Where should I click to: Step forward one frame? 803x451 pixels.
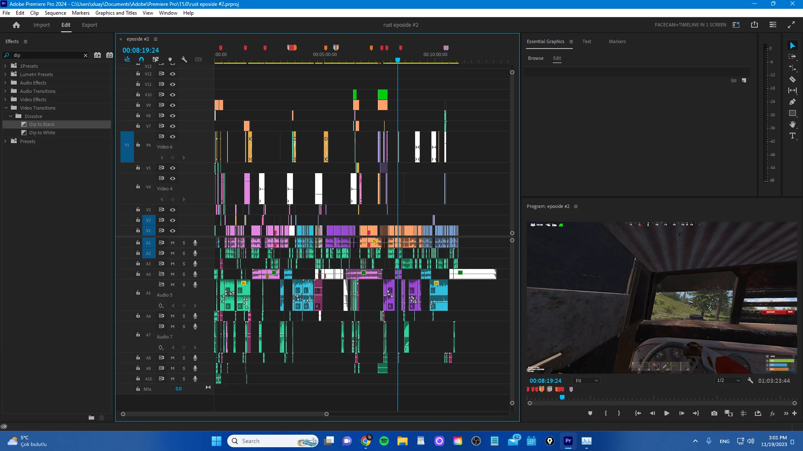(x=682, y=413)
